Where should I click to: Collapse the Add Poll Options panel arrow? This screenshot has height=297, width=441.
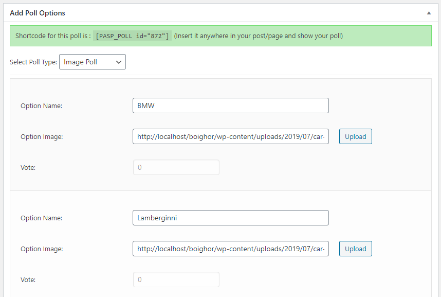click(x=429, y=13)
